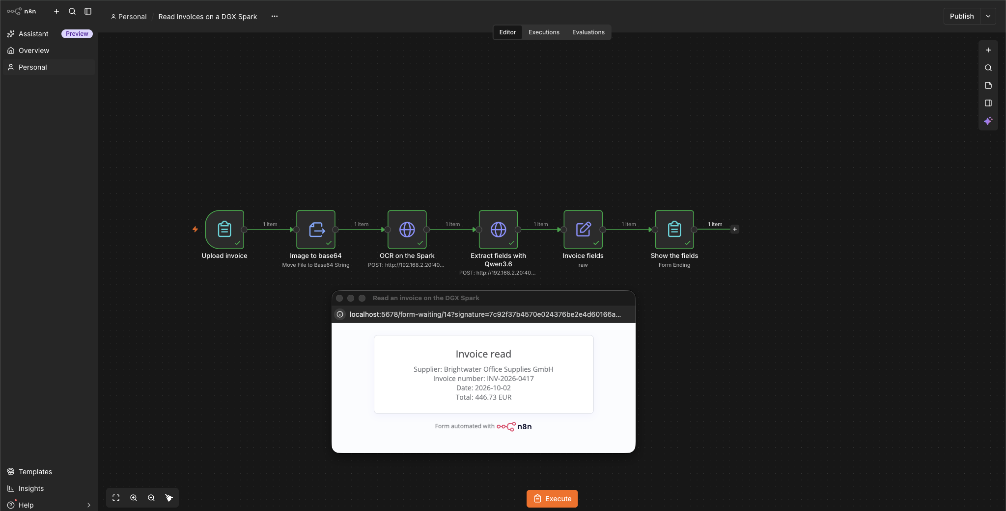Switch to the Evaluations tab

point(588,32)
